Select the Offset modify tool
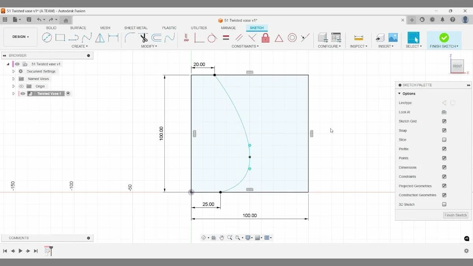The height and width of the screenshot is (266, 473). click(x=156, y=38)
